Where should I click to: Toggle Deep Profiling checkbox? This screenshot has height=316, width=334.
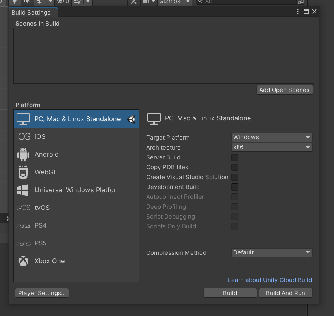[234, 207]
